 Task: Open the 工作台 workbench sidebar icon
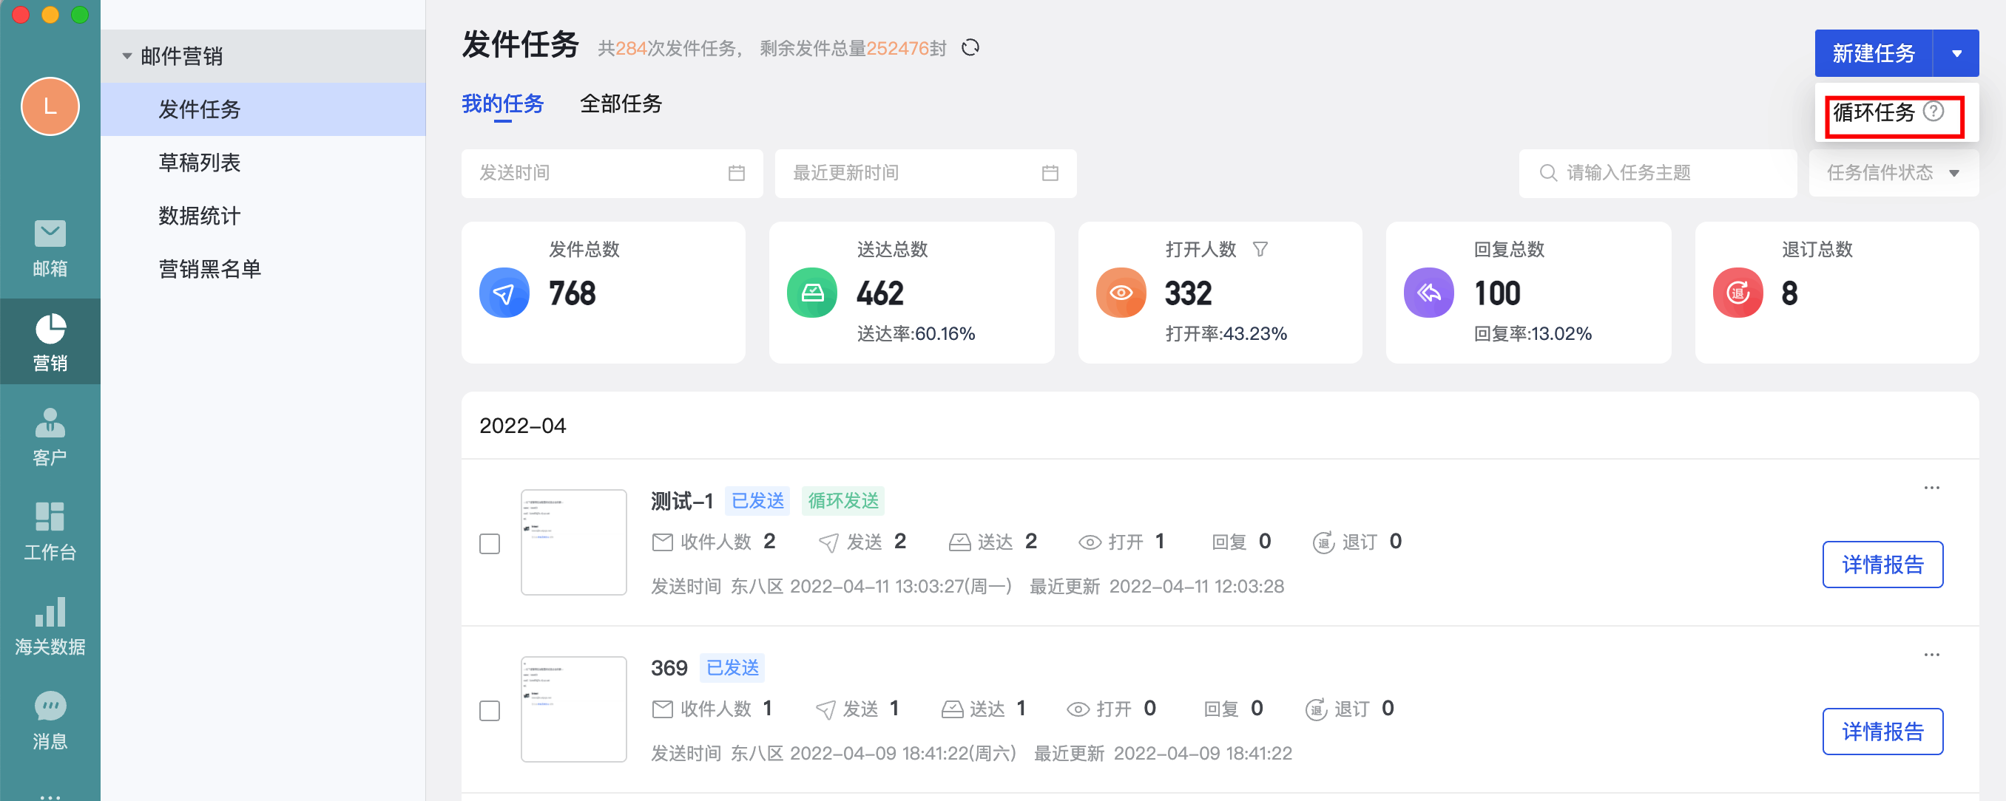pyautogui.click(x=50, y=531)
